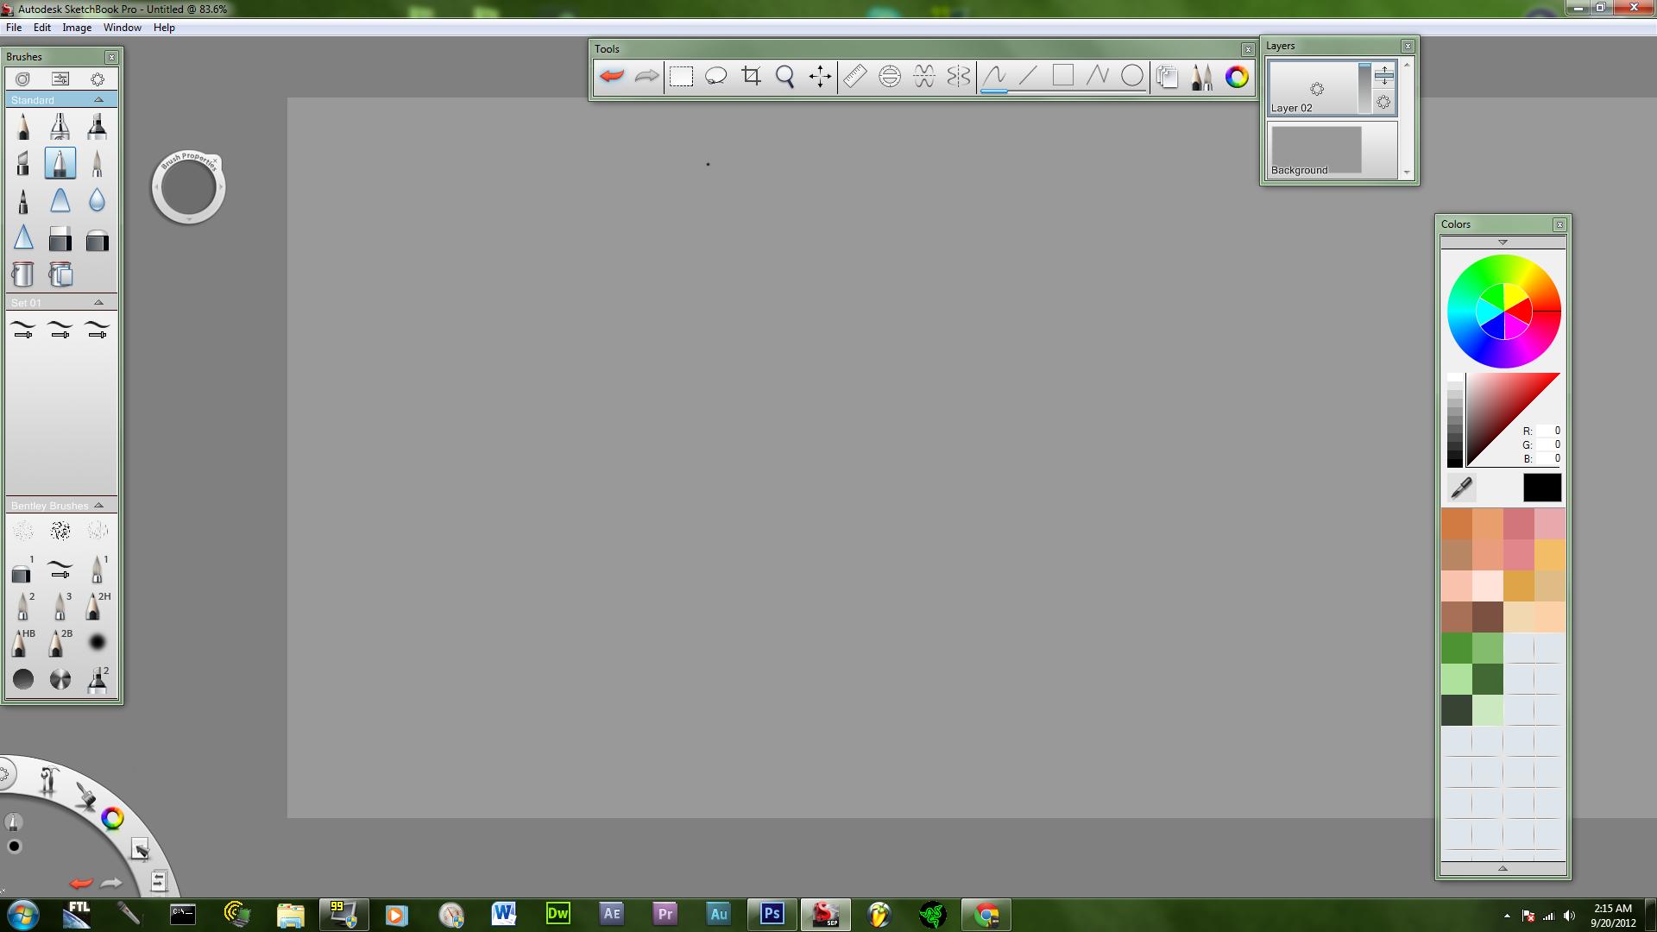Click the R value field
The width and height of the screenshot is (1657, 932).
coord(1548,431)
